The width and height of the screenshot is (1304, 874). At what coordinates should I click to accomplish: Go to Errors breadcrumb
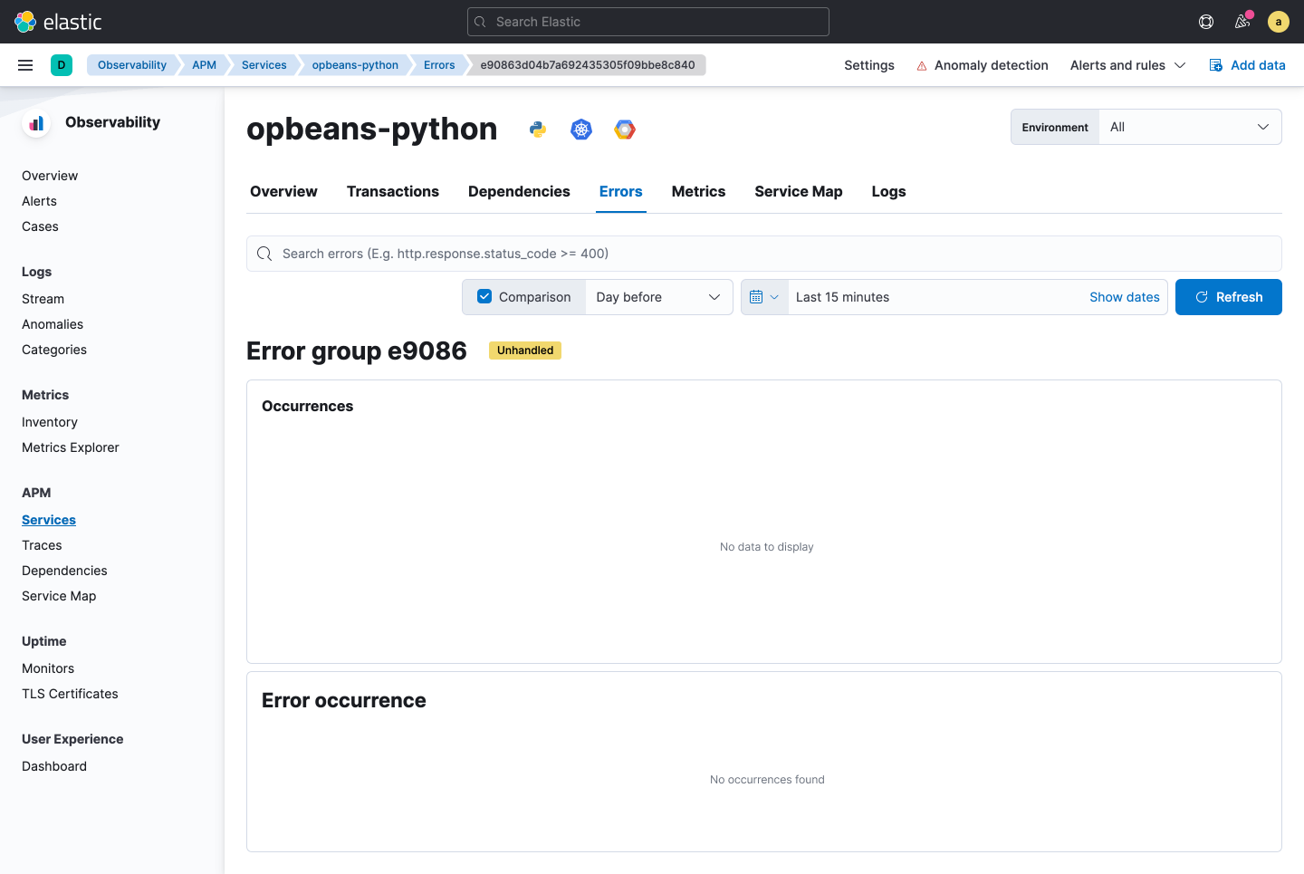coord(439,65)
